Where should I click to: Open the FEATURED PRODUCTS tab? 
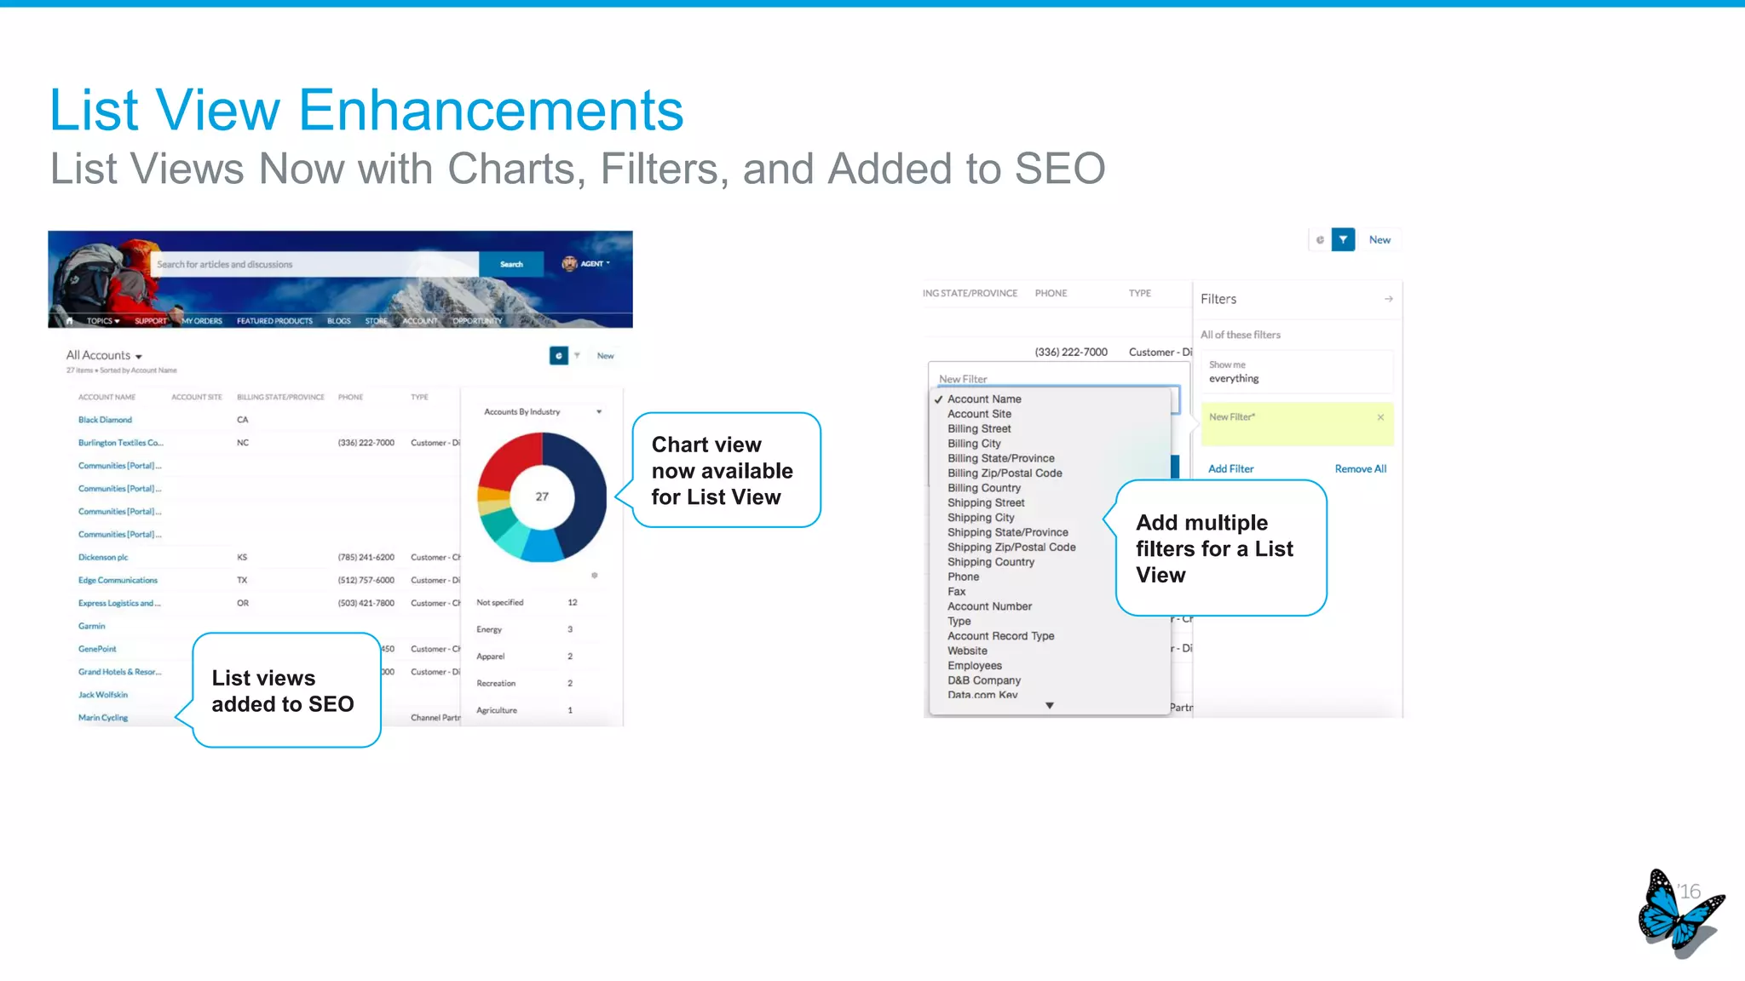tap(274, 321)
